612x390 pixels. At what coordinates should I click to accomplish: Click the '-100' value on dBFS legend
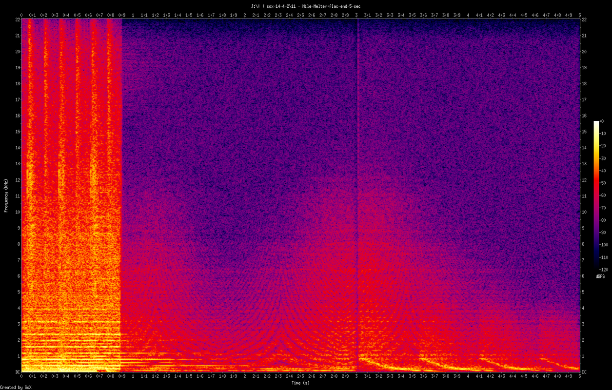604,245
